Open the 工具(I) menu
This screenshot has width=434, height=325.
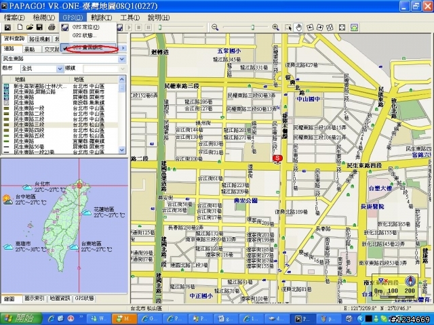click(130, 18)
